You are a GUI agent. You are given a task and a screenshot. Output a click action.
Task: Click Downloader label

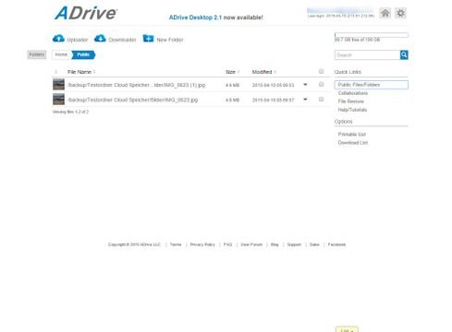(x=122, y=40)
